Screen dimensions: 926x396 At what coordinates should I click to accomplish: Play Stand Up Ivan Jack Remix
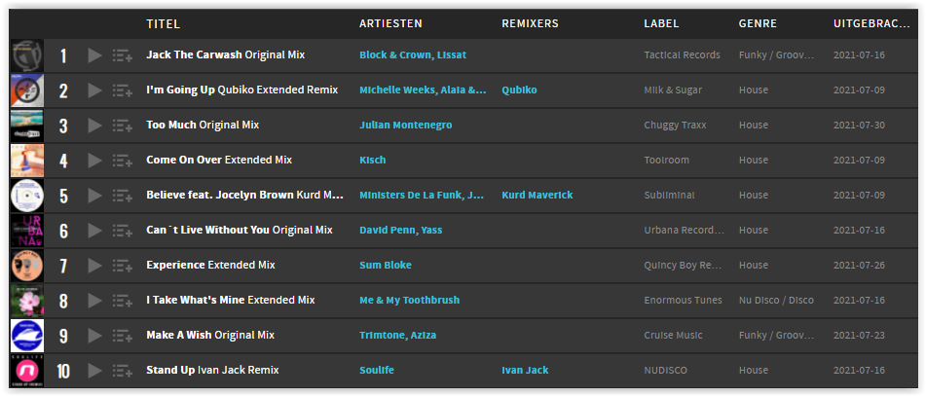click(94, 371)
